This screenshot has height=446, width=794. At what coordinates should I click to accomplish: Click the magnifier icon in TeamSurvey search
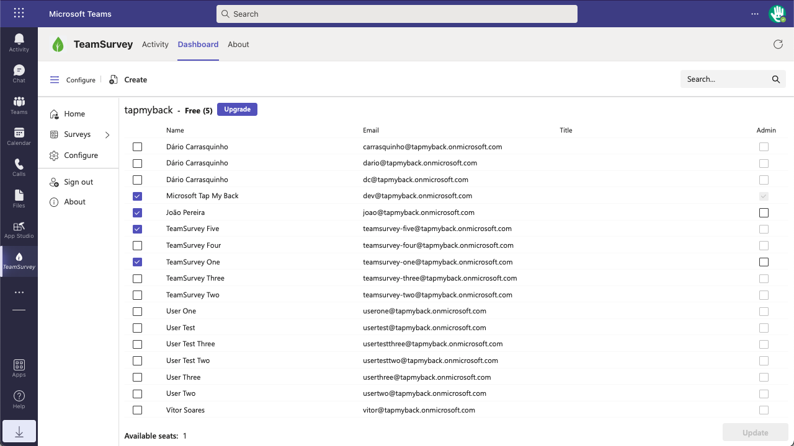775,79
